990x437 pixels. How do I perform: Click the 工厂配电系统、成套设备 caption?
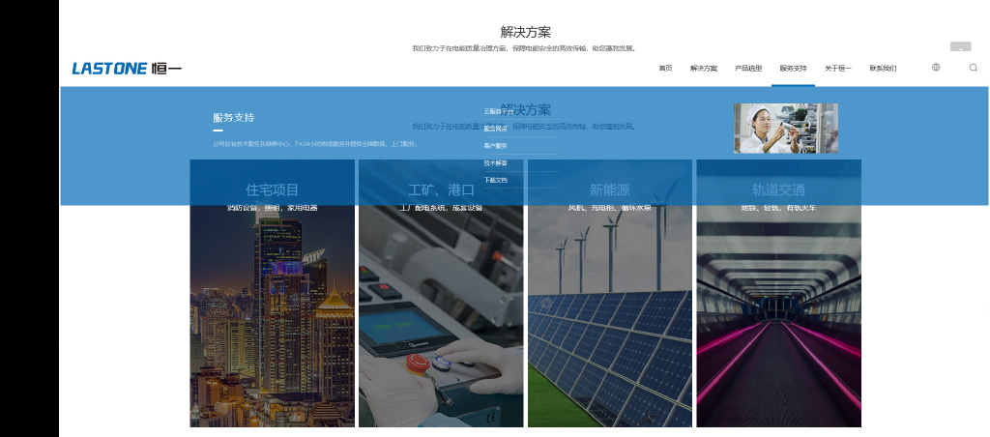[441, 208]
